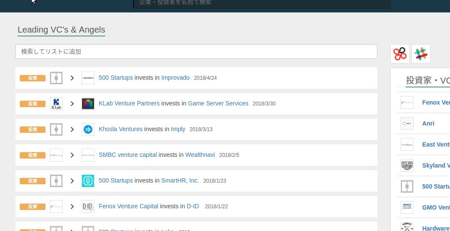Open the Imply company link
This screenshot has width=450, height=231.
[x=178, y=129]
